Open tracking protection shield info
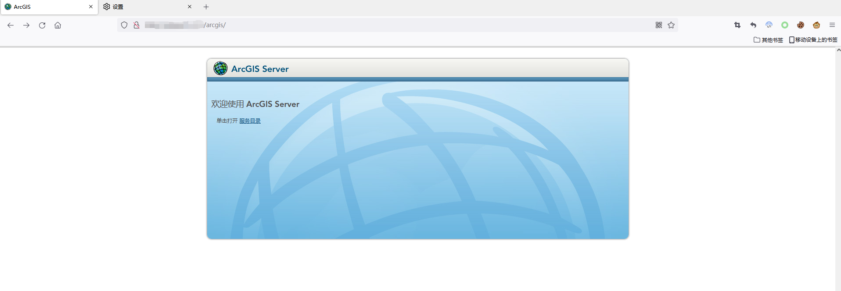The image size is (841, 291). [124, 25]
